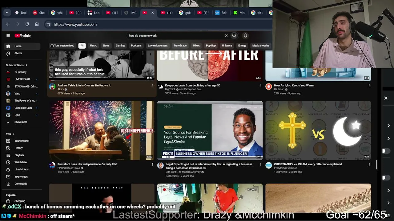
Task: Open options menu for Igloo video
Action: pyautogui.click(x=369, y=86)
